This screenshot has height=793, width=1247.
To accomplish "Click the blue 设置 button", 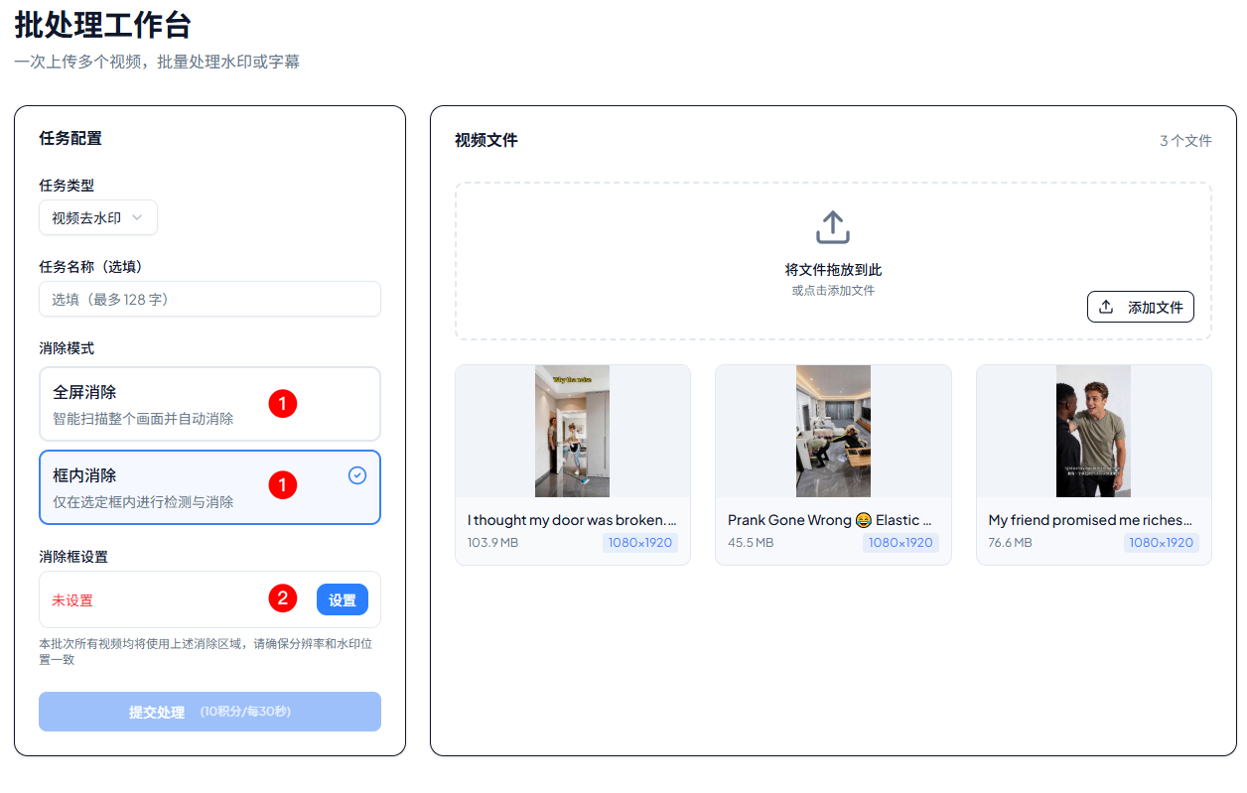I will coord(343,599).
